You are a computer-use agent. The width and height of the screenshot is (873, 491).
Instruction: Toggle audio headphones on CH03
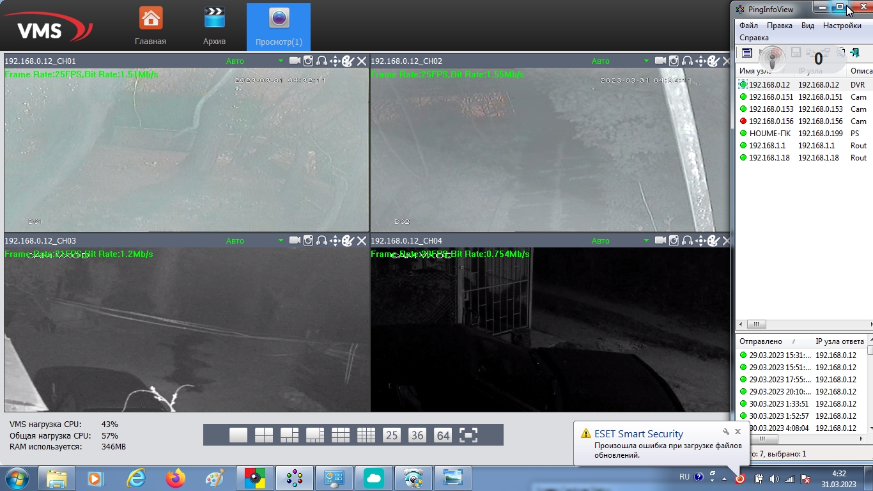point(321,240)
